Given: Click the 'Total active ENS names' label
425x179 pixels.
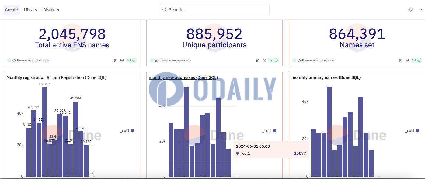Looking at the screenshot, I should click(72, 45).
